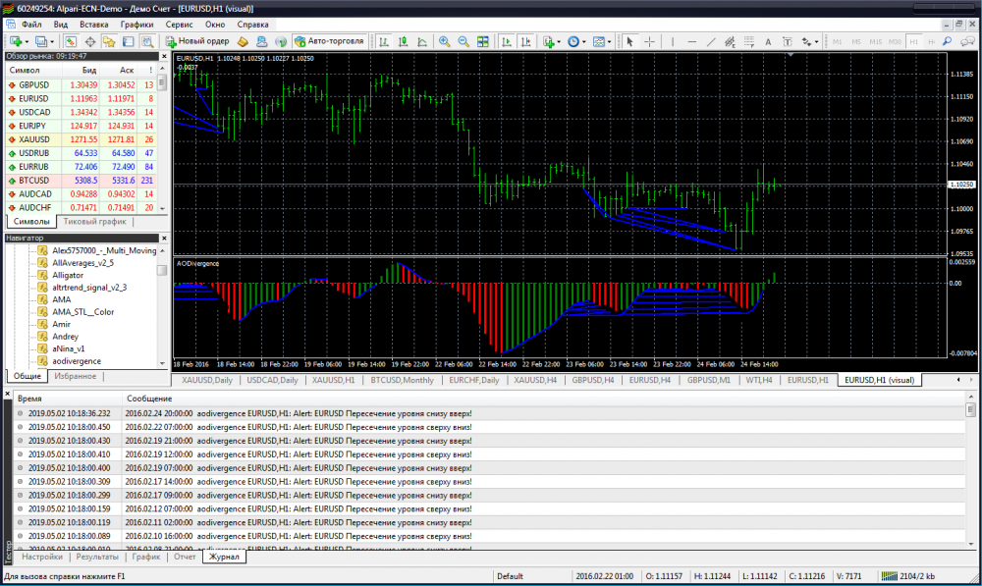Select the trendline drawing tool
982x586 pixels.
(713, 42)
